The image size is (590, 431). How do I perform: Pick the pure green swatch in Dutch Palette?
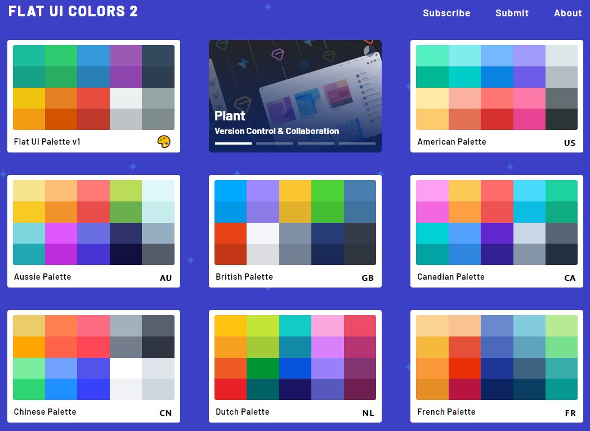pyautogui.click(x=263, y=368)
